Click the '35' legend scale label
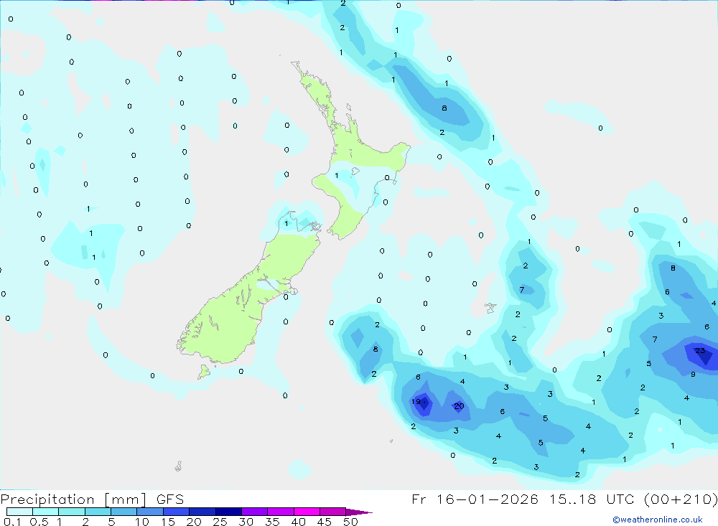Viewport: 718px width, 526px height. (272, 522)
